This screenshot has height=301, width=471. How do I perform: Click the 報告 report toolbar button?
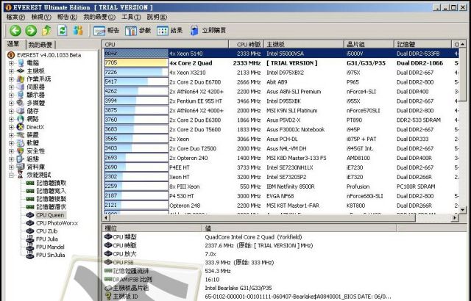[x=107, y=31]
